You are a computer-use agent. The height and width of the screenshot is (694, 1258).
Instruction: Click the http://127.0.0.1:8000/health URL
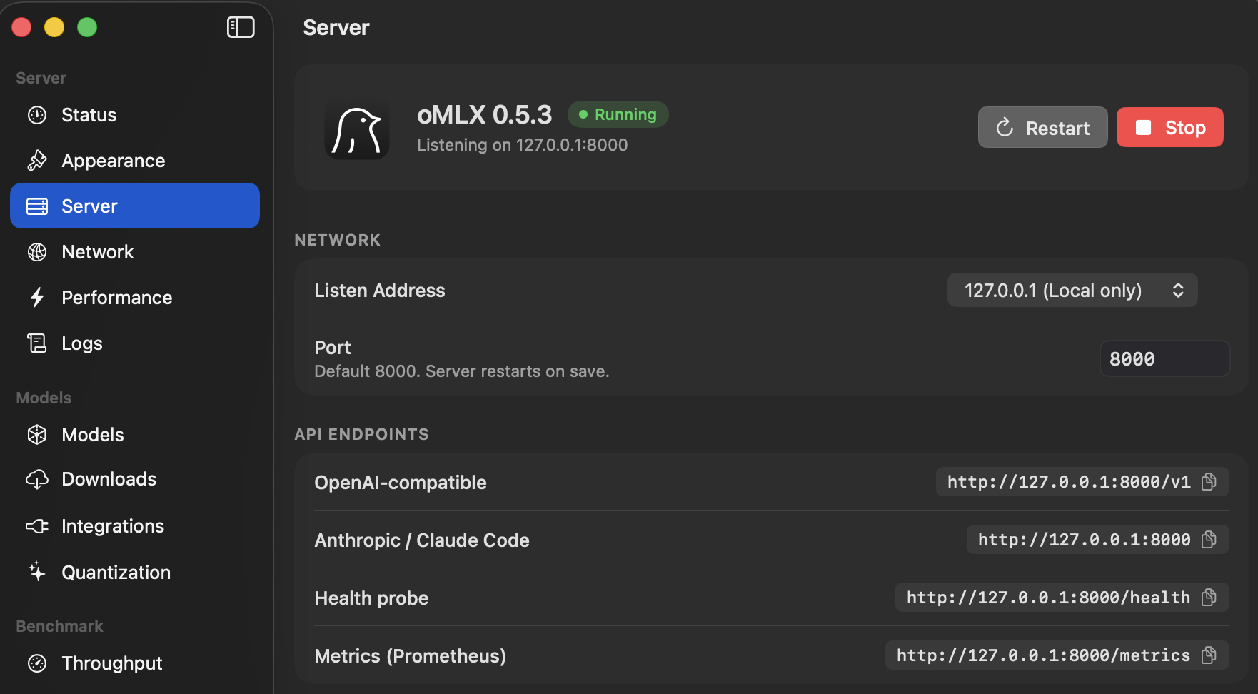click(x=1048, y=598)
